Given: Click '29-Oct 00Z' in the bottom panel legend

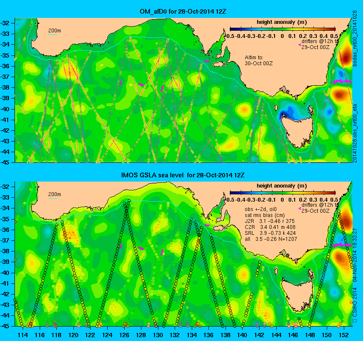Looking at the screenshot, I should [x=315, y=211].
